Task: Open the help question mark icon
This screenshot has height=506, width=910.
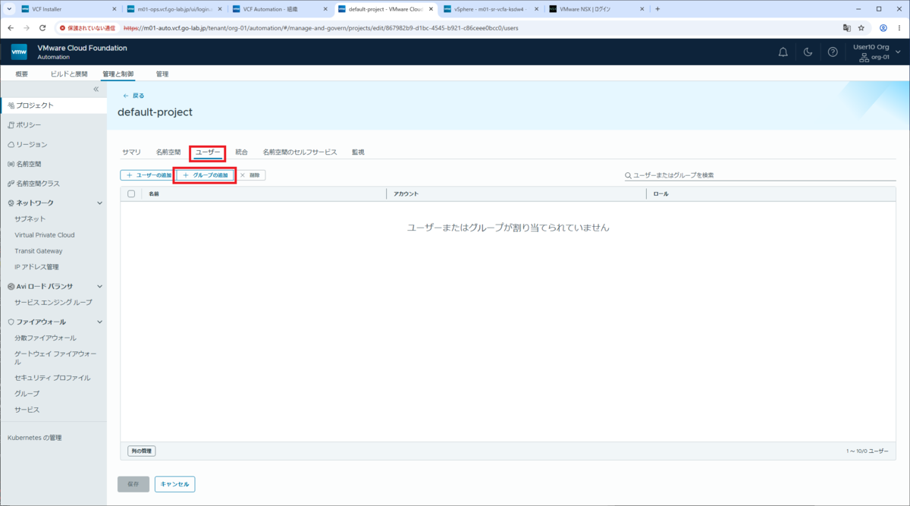Action: 833,52
